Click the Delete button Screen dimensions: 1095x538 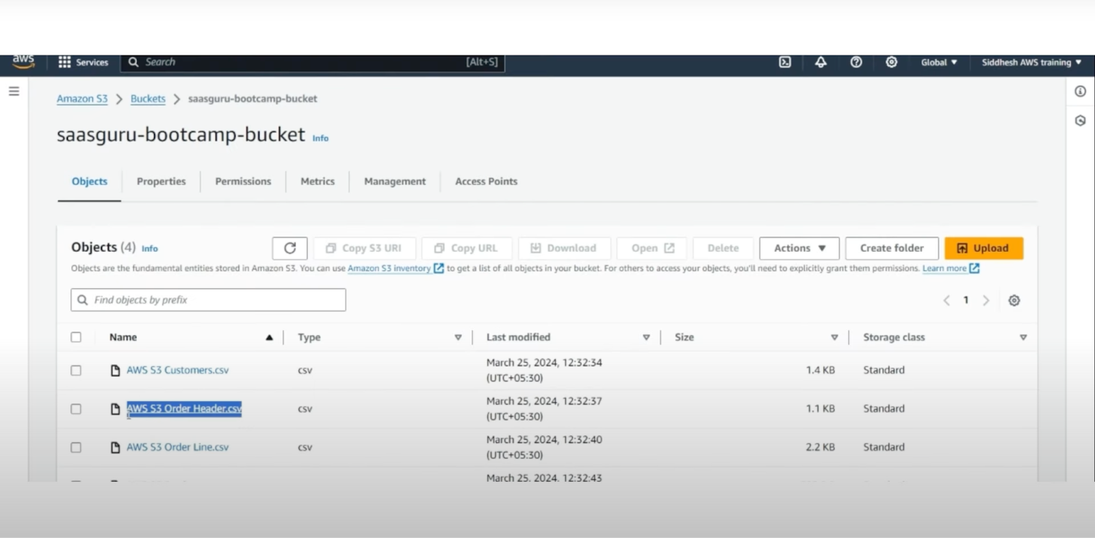723,248
